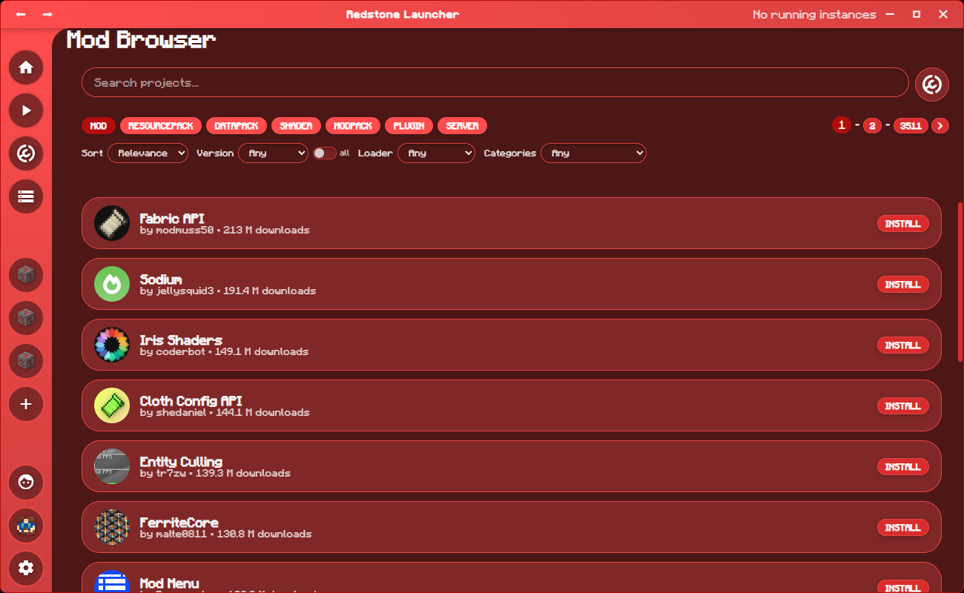Screen dimensions: 964x593
Task: Click the green Sodium mod icon
Action: 112,284
